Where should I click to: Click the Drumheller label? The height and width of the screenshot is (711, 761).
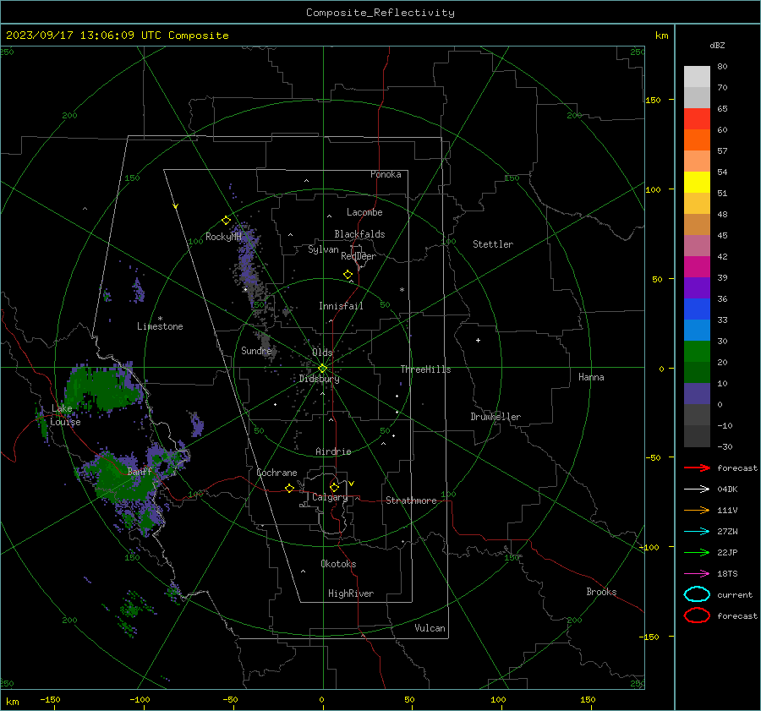495,417
